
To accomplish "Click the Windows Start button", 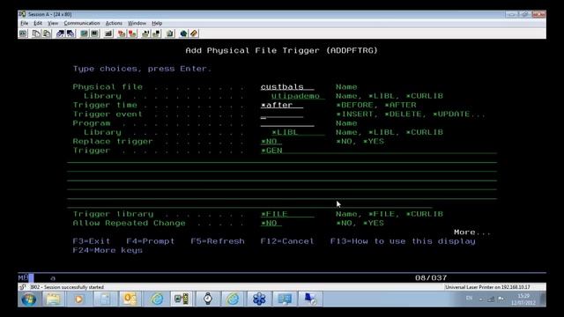I will tap(29, 299).
